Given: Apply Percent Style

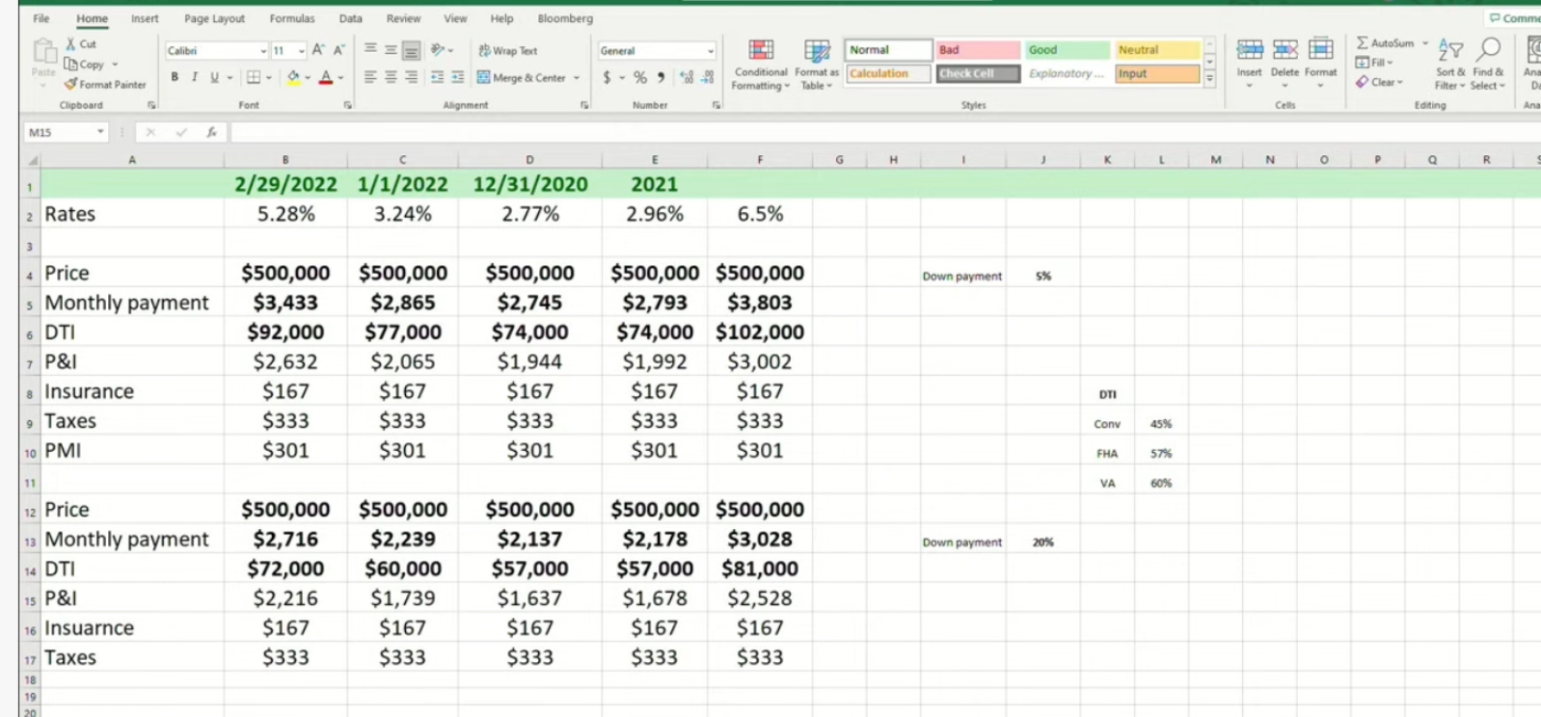Looking at the screenshot, I should (640, 77).
